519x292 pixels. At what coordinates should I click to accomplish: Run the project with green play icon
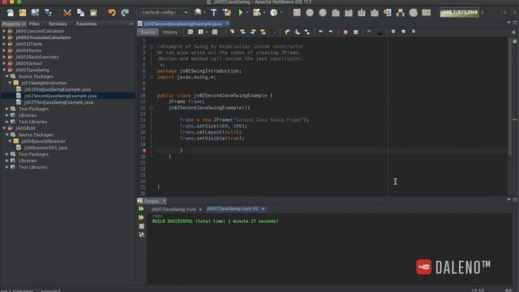(241, 13)
